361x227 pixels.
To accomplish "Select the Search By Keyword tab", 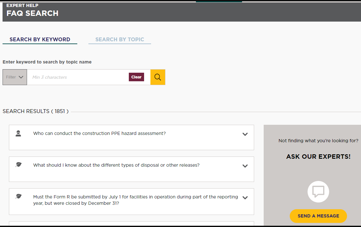I will coord(40,39).
